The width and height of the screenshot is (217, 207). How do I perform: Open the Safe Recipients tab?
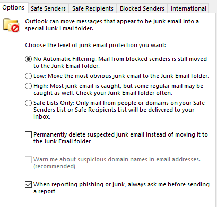click(93, 8)
